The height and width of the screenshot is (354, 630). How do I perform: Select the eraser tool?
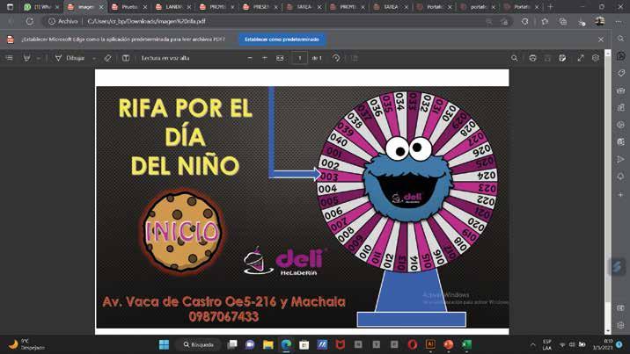tap(107, 58)
